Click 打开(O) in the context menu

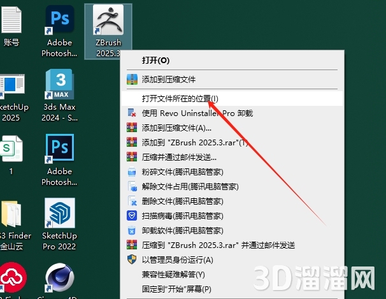tap(155, 61)
